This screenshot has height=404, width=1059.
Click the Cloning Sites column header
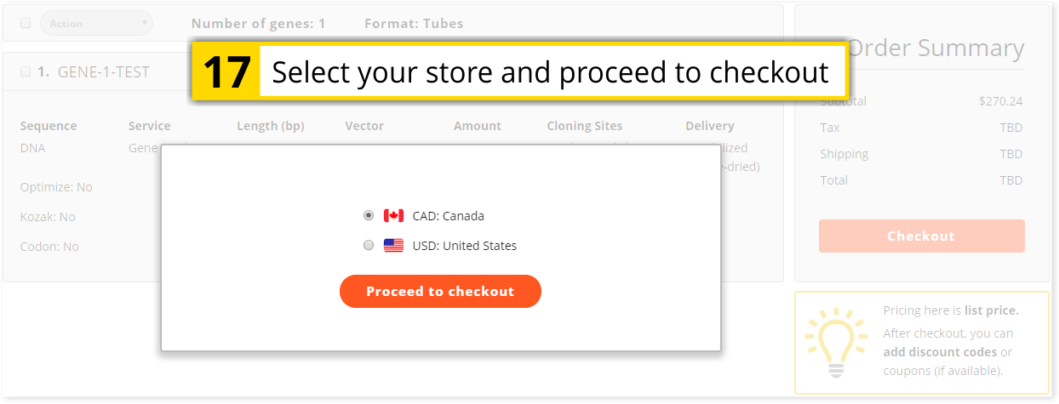click(x=584, y=126)
